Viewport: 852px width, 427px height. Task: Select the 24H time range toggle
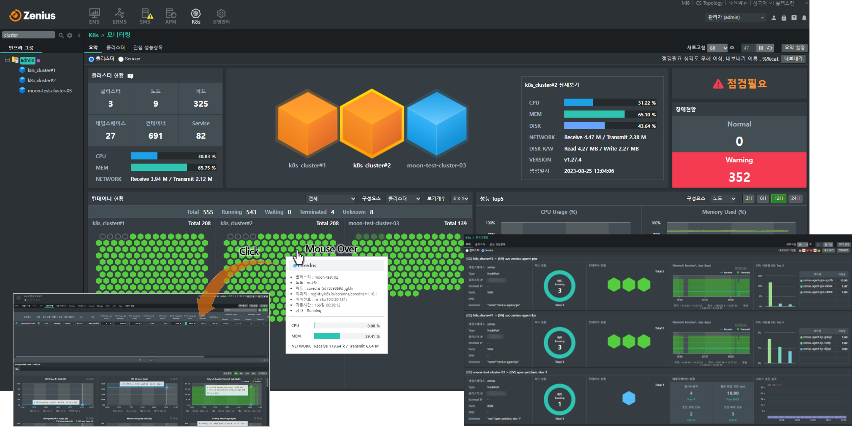pos(795,198)
